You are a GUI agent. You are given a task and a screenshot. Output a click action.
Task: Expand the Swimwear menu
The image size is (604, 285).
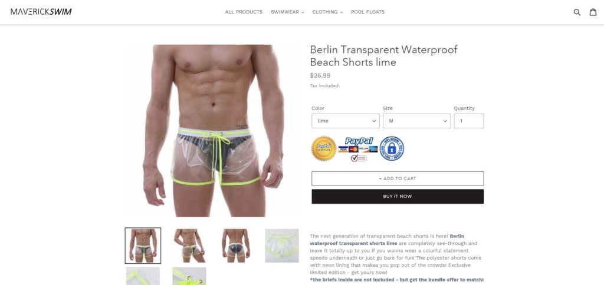coord(287,12)
